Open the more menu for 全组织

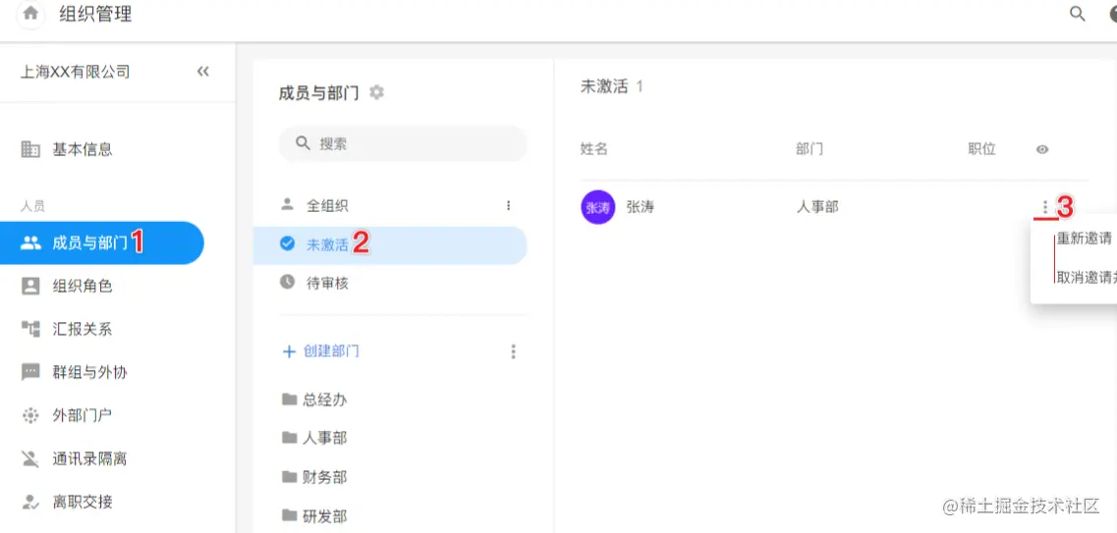pyautogui.click(x=508, y=205)
